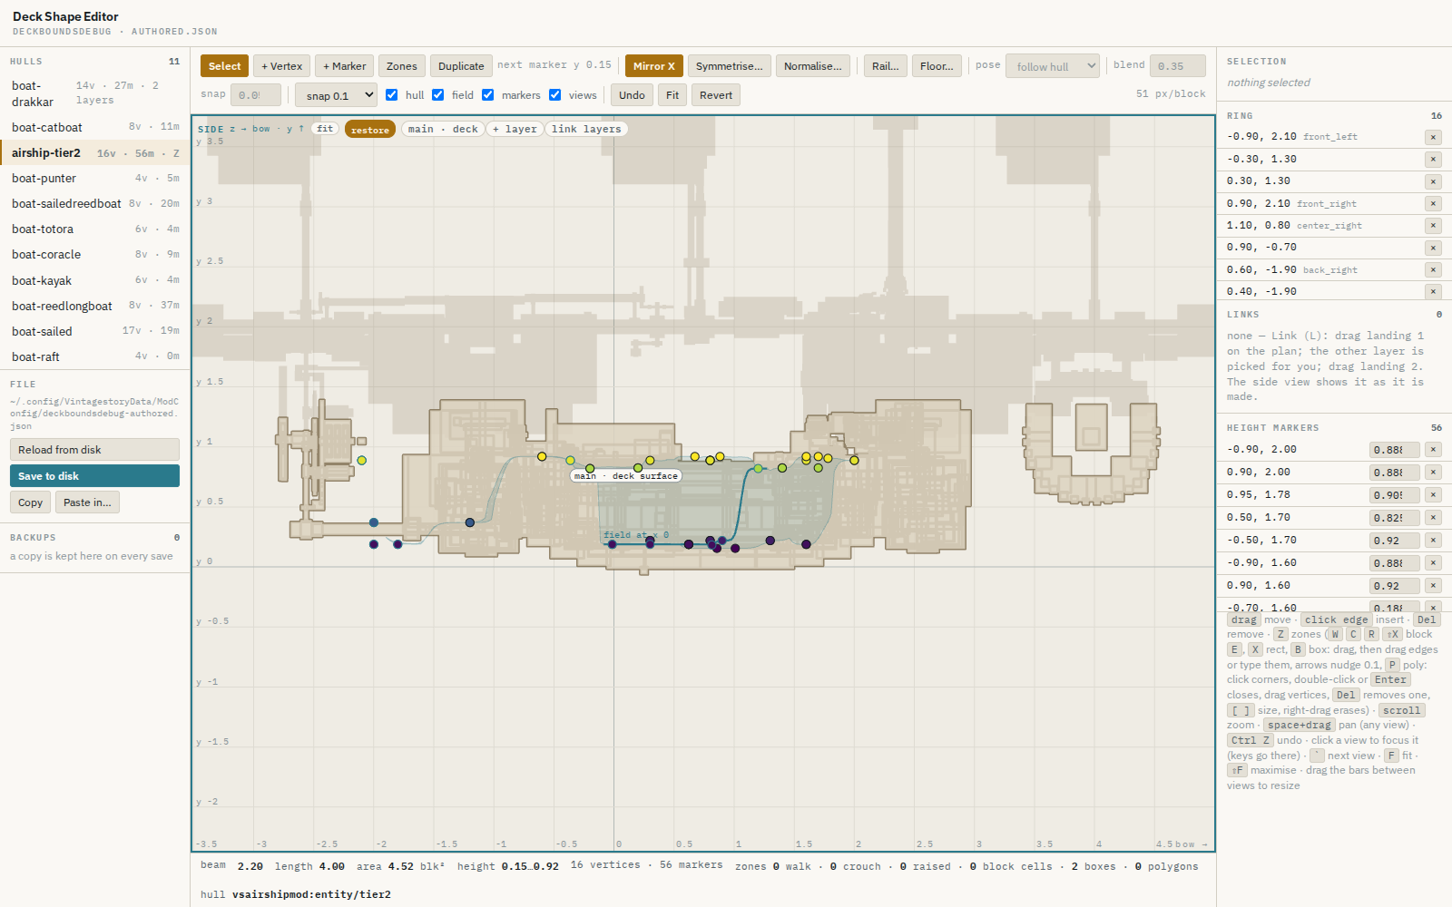This screenshot has height=907, width=1452.
Task: Click the Undo button
Action: click(x=632, y=95)
